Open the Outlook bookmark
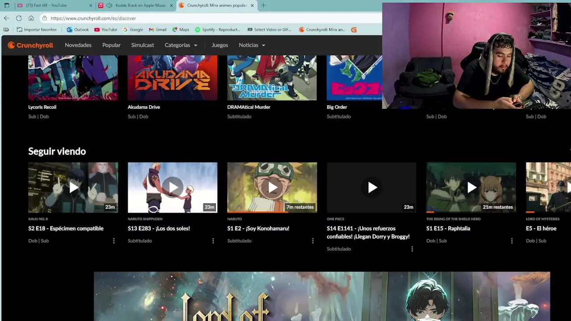Image resolution: width=571 pixels, height=321 pixels. (x=78, y=30)
